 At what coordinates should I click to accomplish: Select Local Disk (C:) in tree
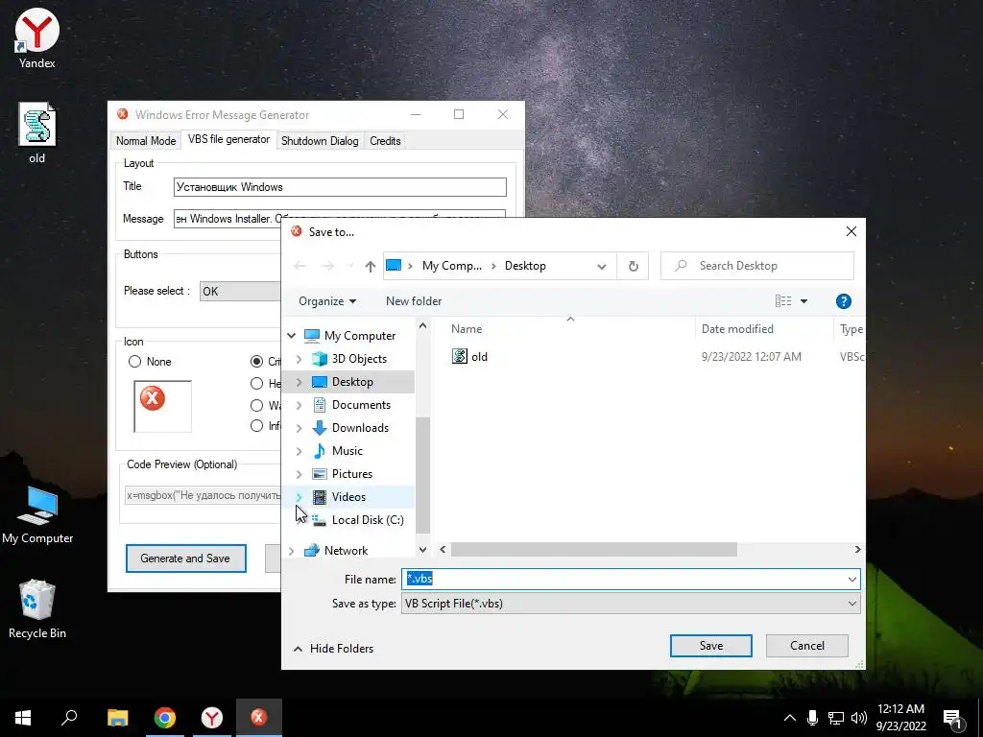[x=368, y=520]
